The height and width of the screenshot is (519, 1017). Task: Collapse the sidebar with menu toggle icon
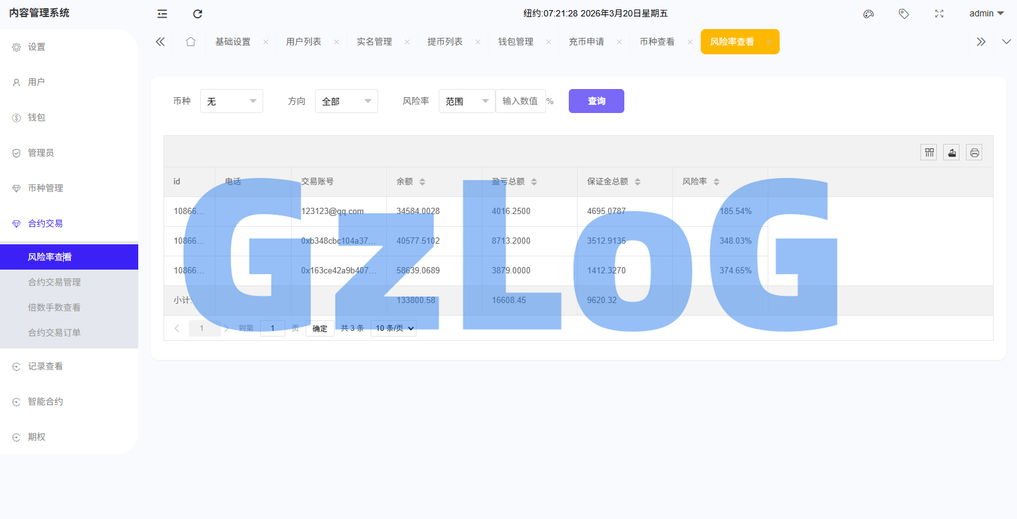[162, 13]
